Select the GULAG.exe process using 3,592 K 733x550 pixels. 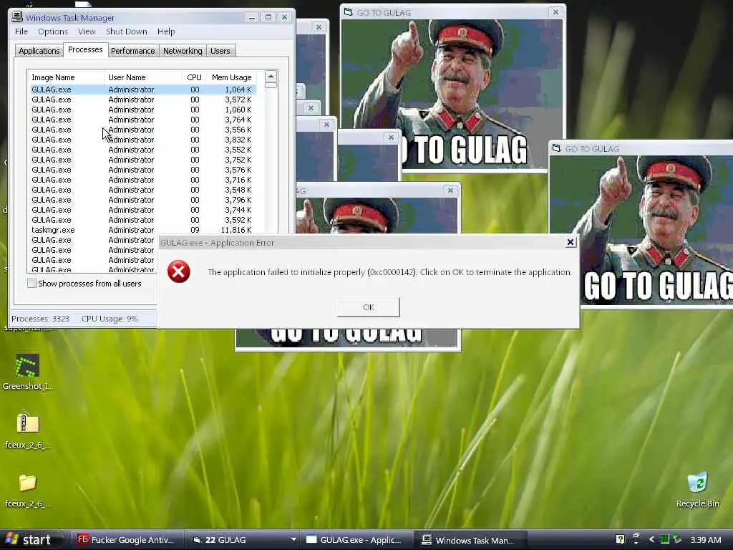click(142, 220)
